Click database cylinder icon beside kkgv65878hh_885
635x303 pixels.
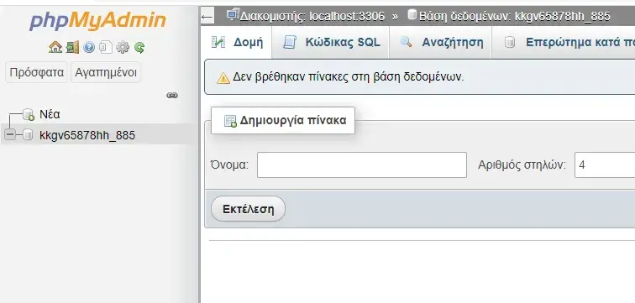27,134
